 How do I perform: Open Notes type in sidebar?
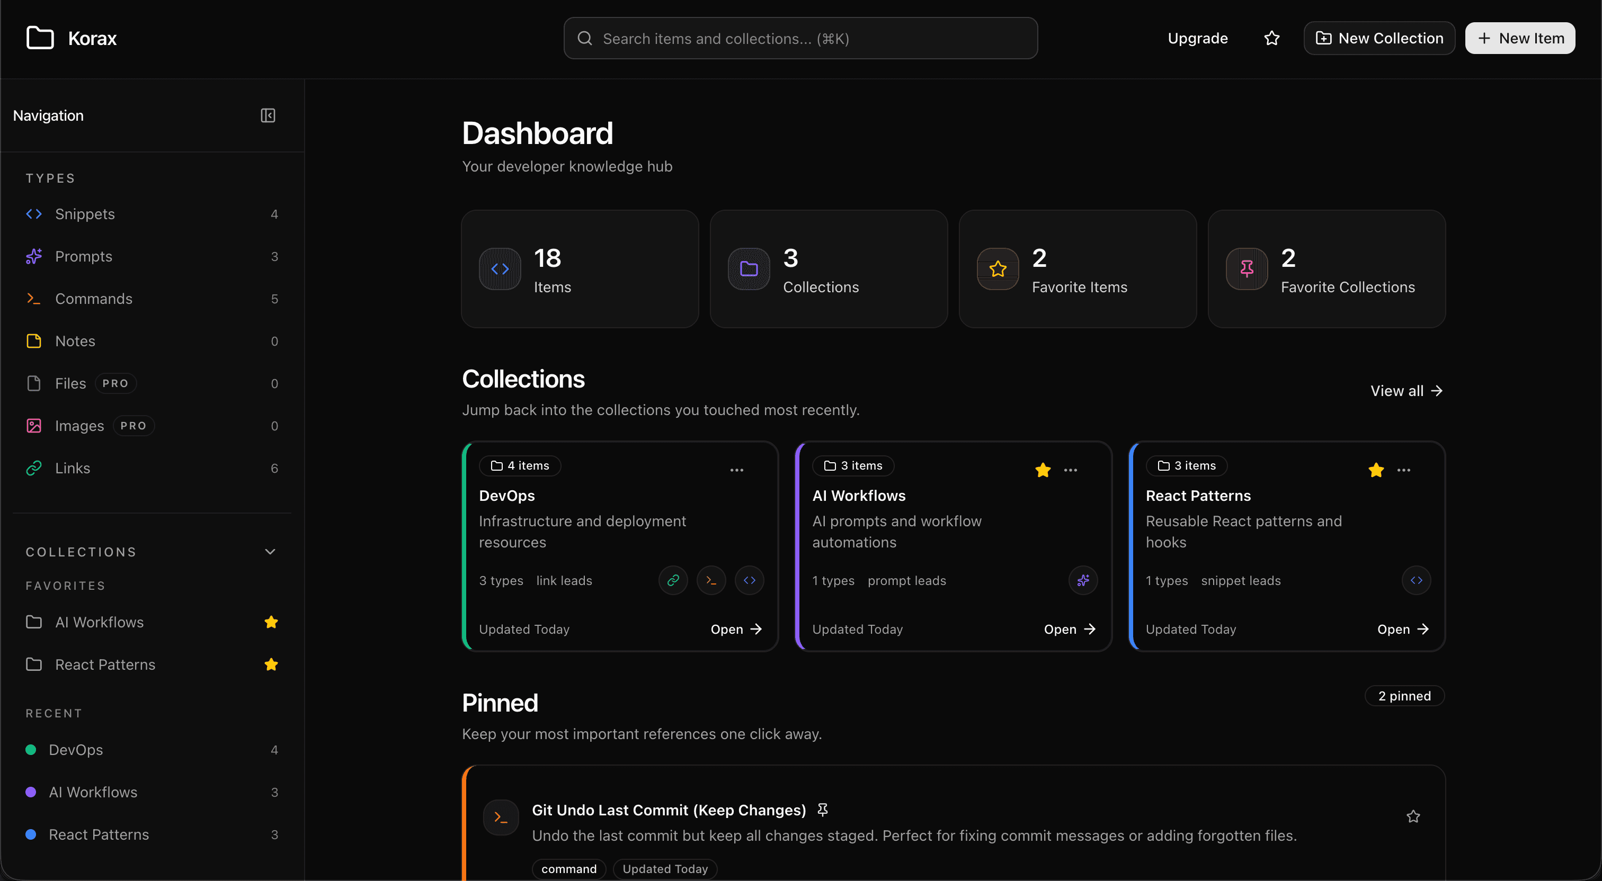[x=152, y=341]
